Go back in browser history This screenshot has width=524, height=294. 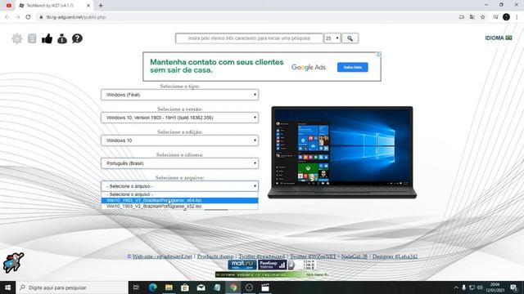click(x=7, y=17)
